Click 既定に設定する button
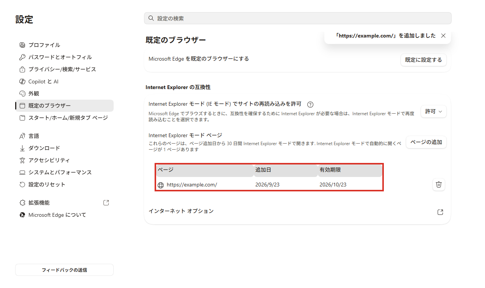The height and width of the screenshot is (288, 485). (x=424, y=60)
